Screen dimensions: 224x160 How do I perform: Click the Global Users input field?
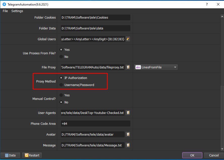pos(93,39)
